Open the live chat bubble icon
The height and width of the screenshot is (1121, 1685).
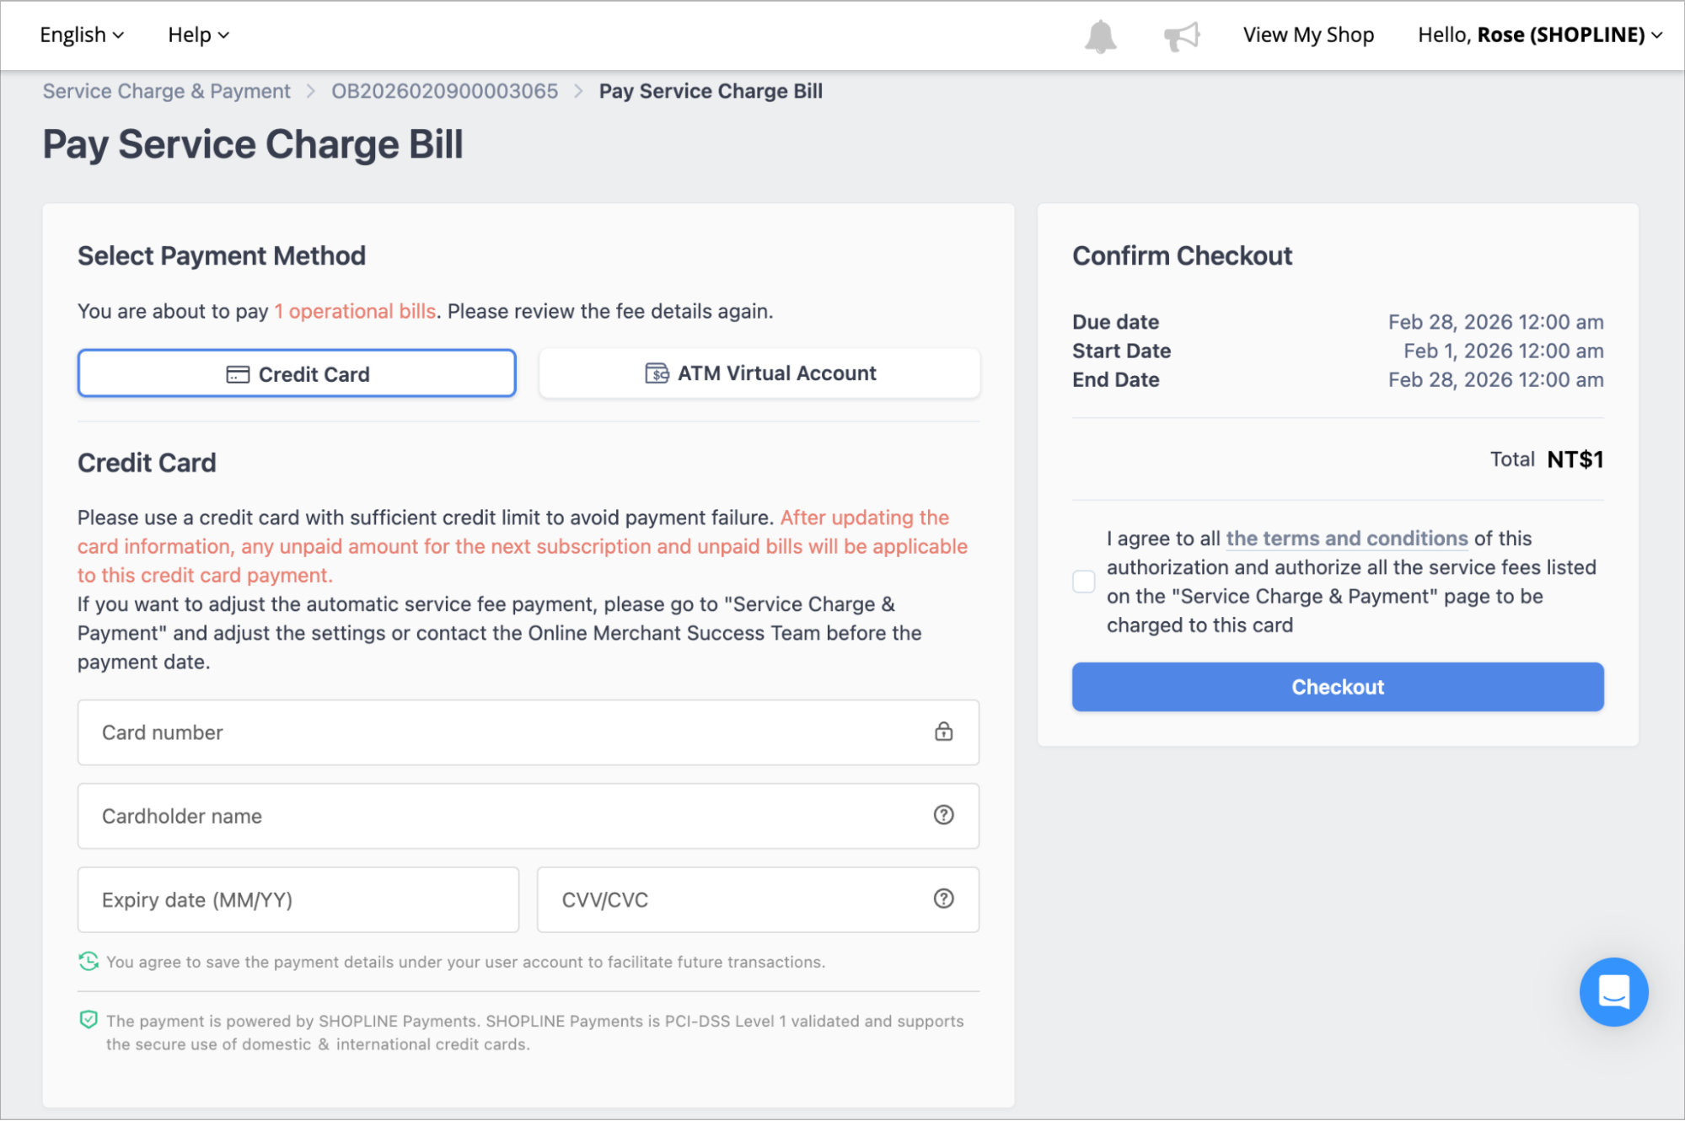(x=1613, y=992)
